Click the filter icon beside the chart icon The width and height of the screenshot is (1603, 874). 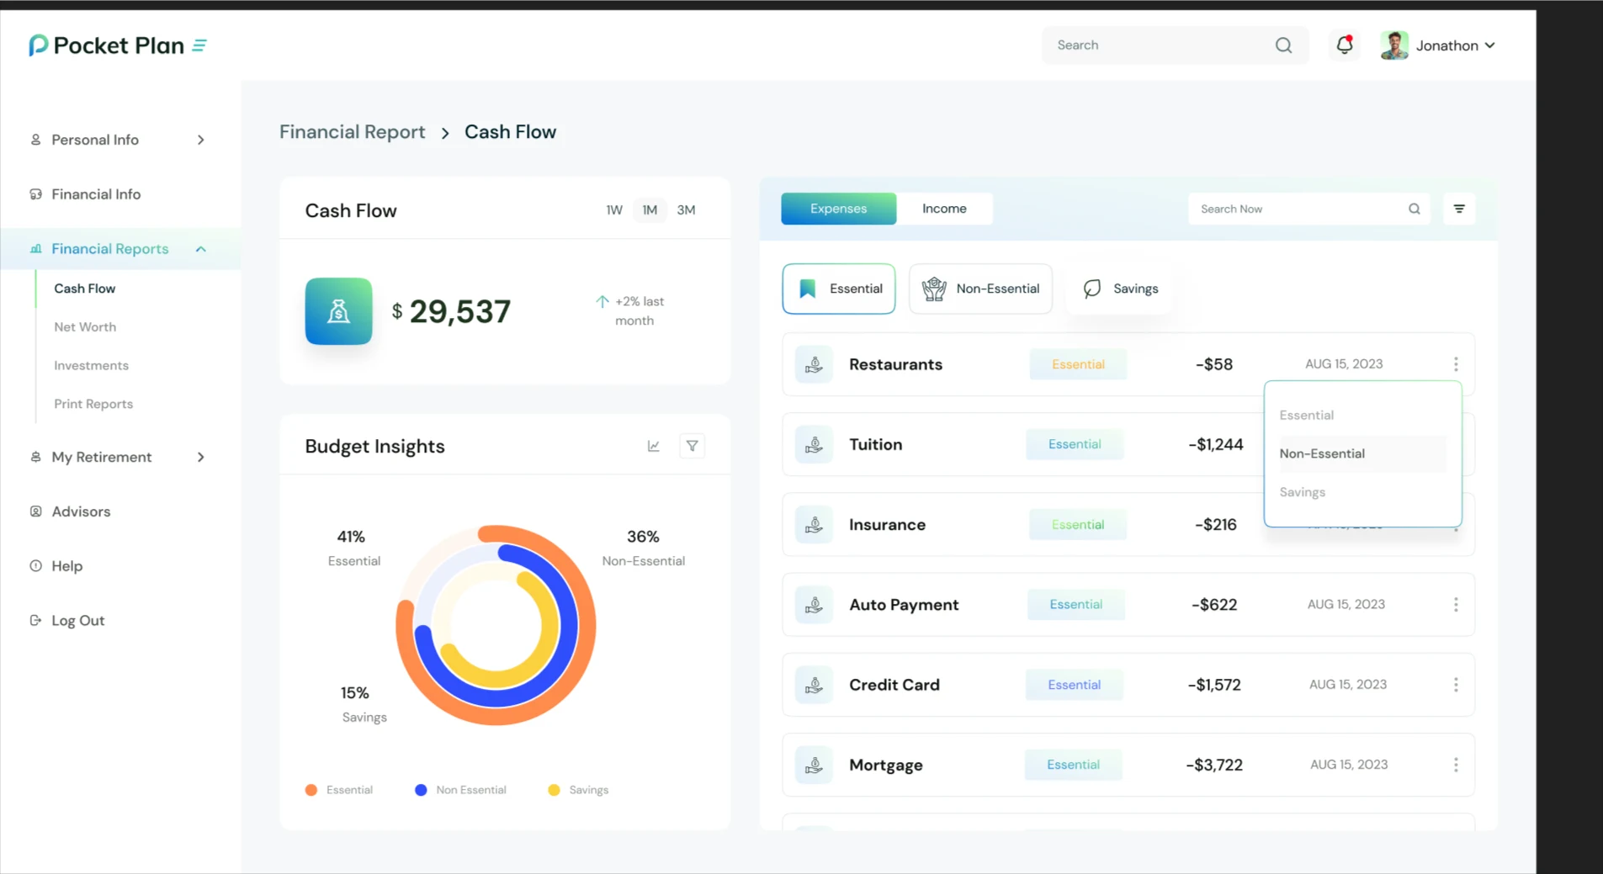pos(692,446)
